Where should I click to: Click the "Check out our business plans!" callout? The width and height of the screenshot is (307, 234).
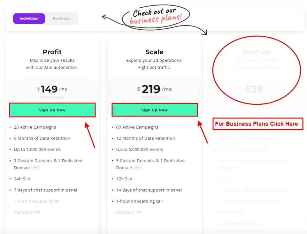pyautogui.click(x=156, y=17)
